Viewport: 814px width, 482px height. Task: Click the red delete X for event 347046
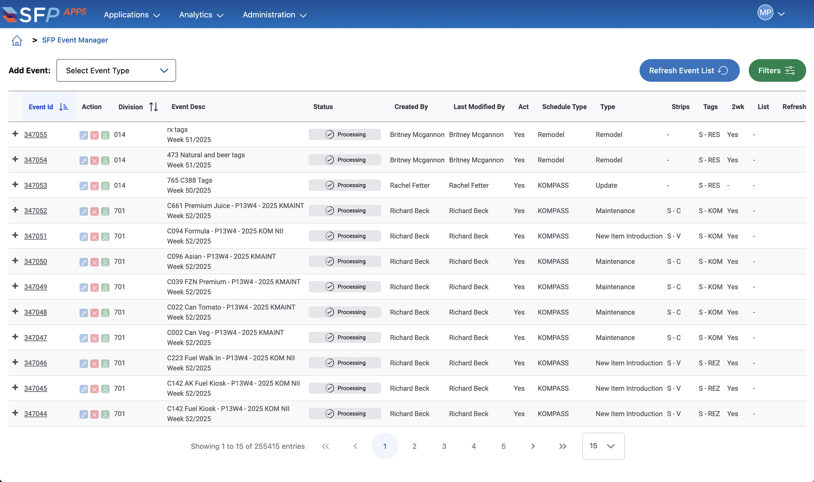click(94, 364)
